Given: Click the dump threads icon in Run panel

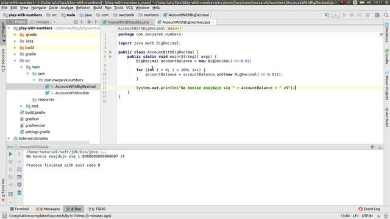Looking at the screenshot, I should click(10, 177).
